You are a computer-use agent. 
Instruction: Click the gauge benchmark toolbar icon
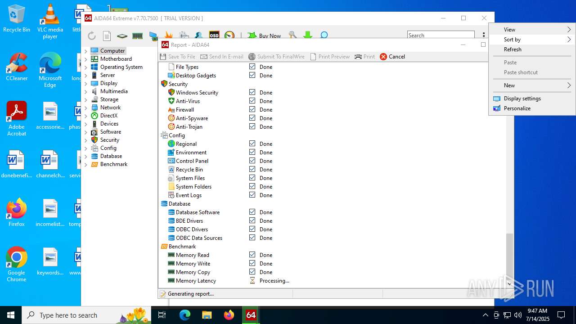point(229,35)
